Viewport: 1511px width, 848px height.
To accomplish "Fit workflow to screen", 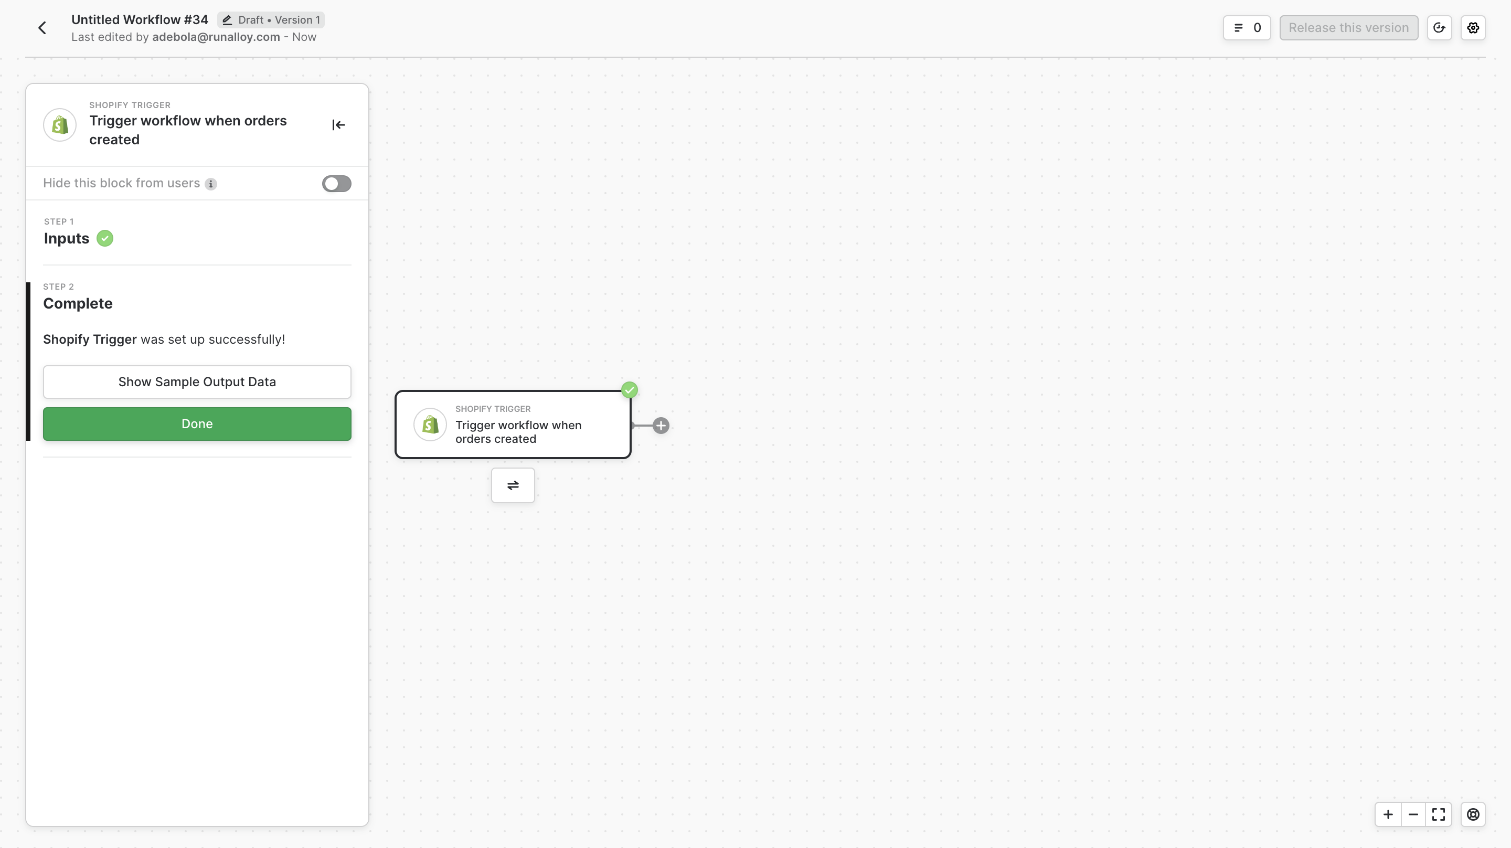I will pyautogui.click(x=1438, y=814).
